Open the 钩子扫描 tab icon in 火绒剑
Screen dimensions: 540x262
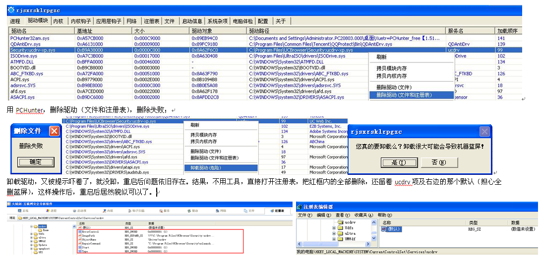click(130, 210)
